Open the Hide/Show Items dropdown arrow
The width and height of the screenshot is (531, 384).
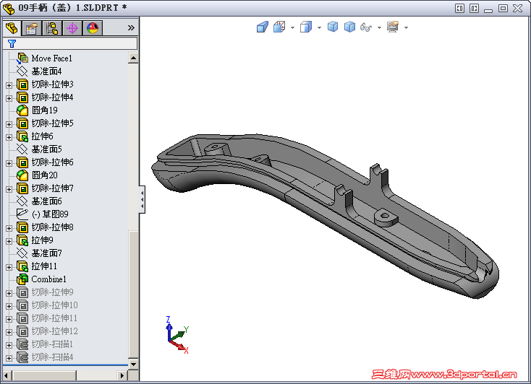(x=379, y=27)
